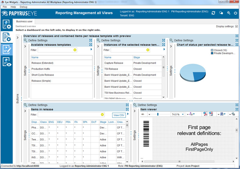240x169 pixels.
Task: Expand Settings chevron in Item viewer widget
Action: pos(134,111)
